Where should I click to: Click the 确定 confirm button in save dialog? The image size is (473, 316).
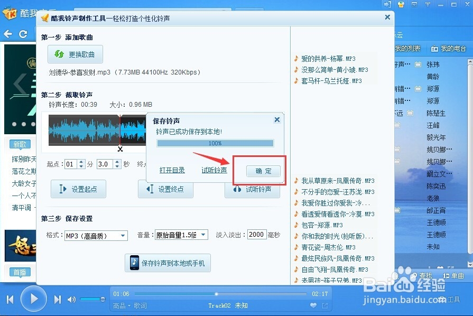(x=263, y=171)
